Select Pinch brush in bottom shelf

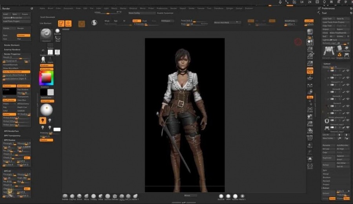coord(79,197)
